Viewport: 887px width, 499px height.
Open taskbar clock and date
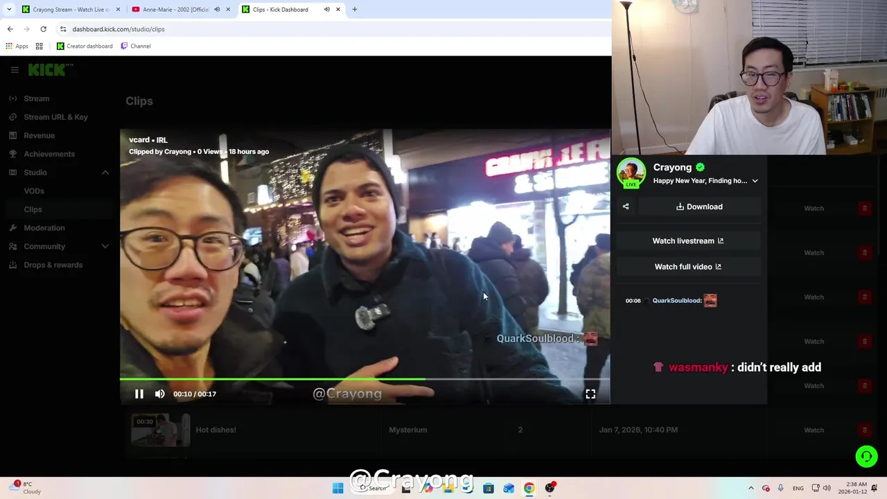pos(852,488)
